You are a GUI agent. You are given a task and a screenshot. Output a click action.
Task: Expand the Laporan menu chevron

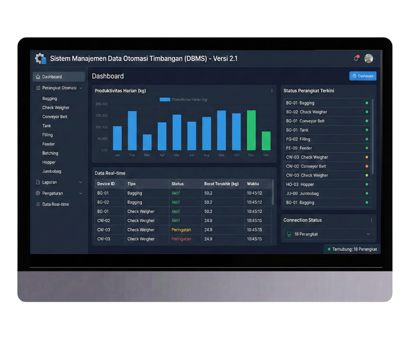tap(81, 182)
